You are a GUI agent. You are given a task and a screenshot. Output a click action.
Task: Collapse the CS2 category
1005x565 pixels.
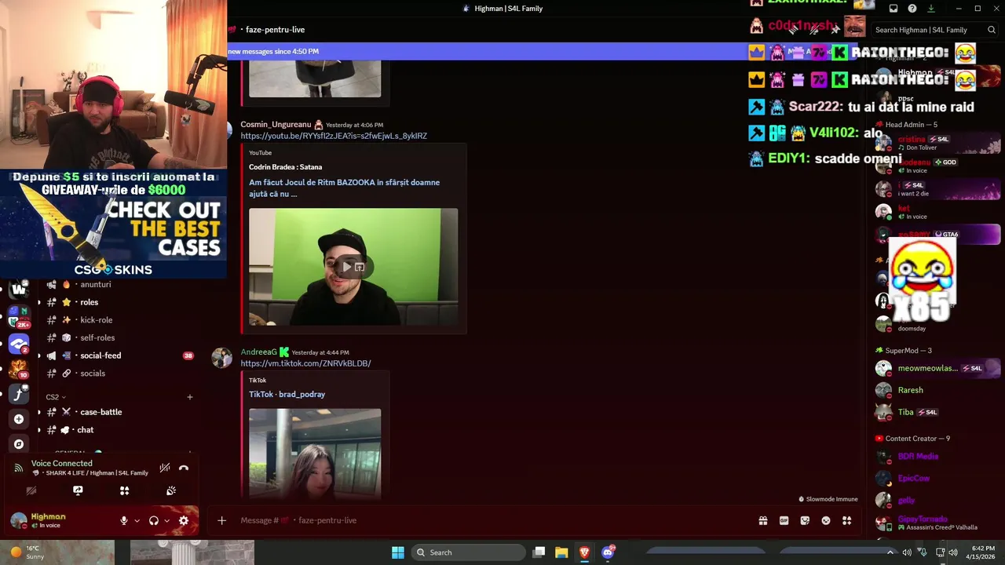tap(56, 397)
